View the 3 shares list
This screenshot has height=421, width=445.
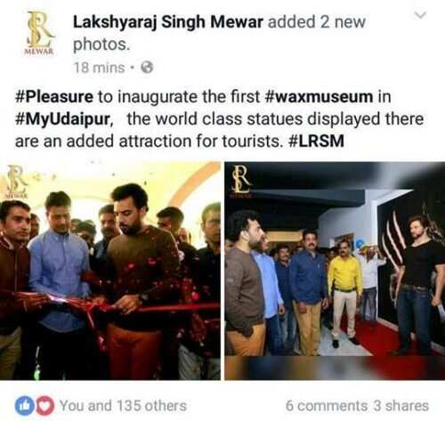tap(400, 406)
